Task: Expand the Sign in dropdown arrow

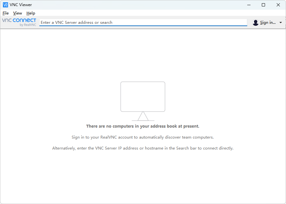Action: pos(281,23)
